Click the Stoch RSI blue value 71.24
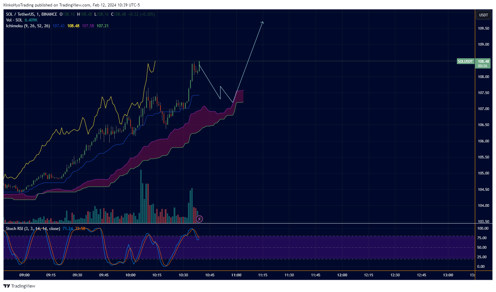The height and width of the screenshot is (292, 496). [x=68, y=229]
